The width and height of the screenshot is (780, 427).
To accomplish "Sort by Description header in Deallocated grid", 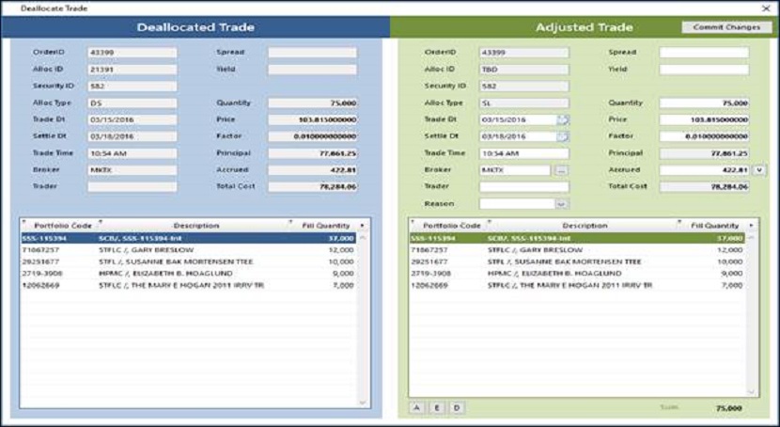I will point(196,226).
